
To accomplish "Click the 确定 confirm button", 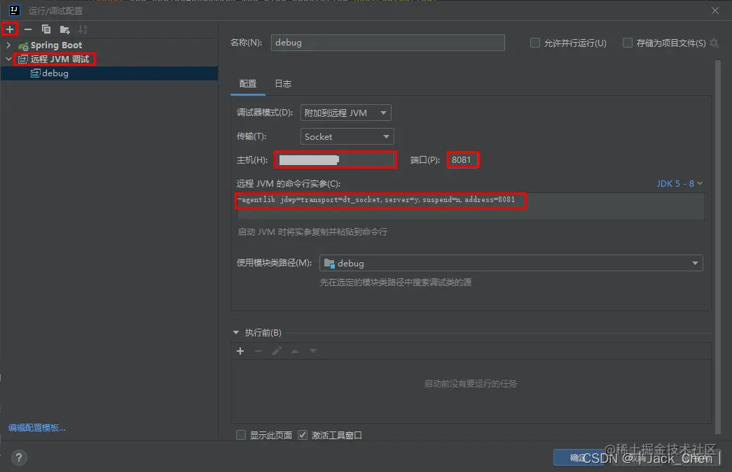I will coord(580,457).
